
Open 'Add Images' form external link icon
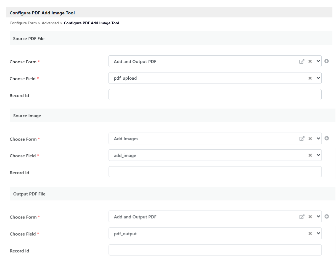click(302, 139)
